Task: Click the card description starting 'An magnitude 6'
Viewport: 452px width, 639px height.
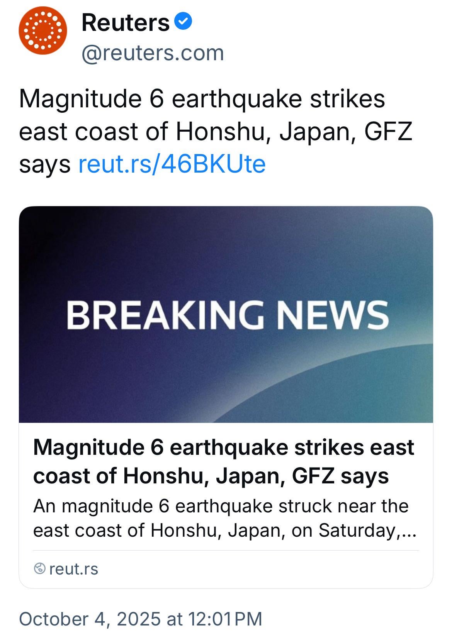Action: coord(220,518)
